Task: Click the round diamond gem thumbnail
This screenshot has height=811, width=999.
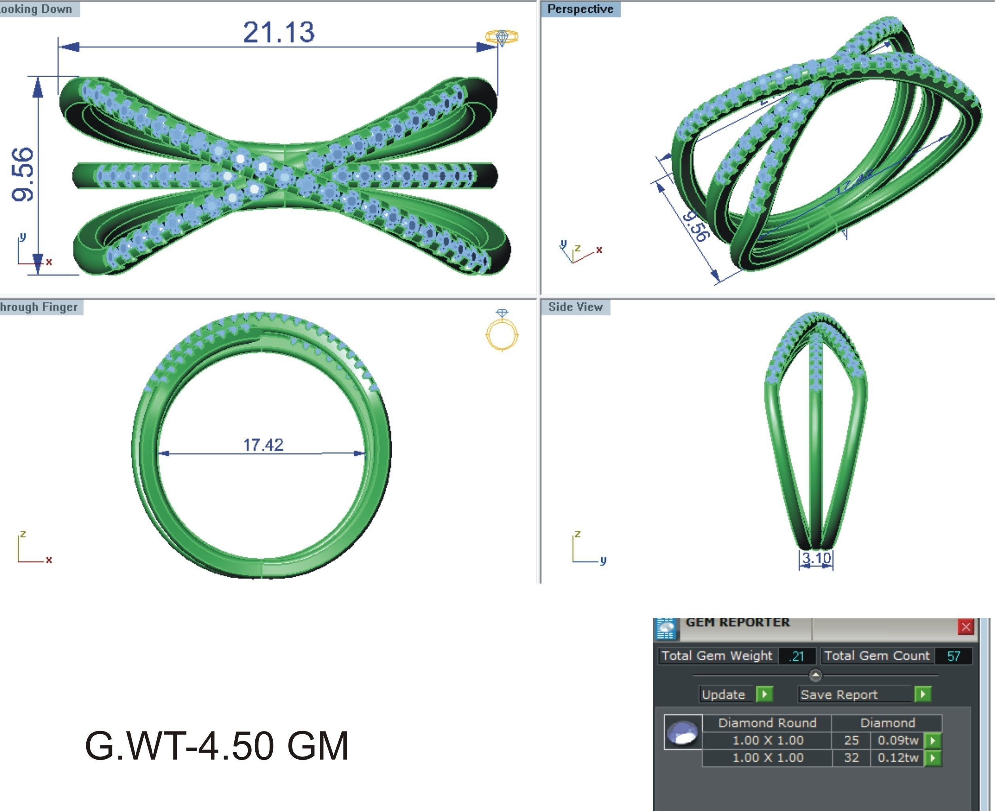Action: click(683, 732)
